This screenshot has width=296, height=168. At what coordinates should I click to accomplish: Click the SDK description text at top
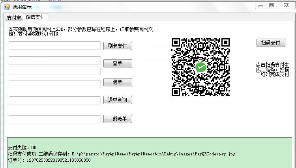(x=81, y=32)
